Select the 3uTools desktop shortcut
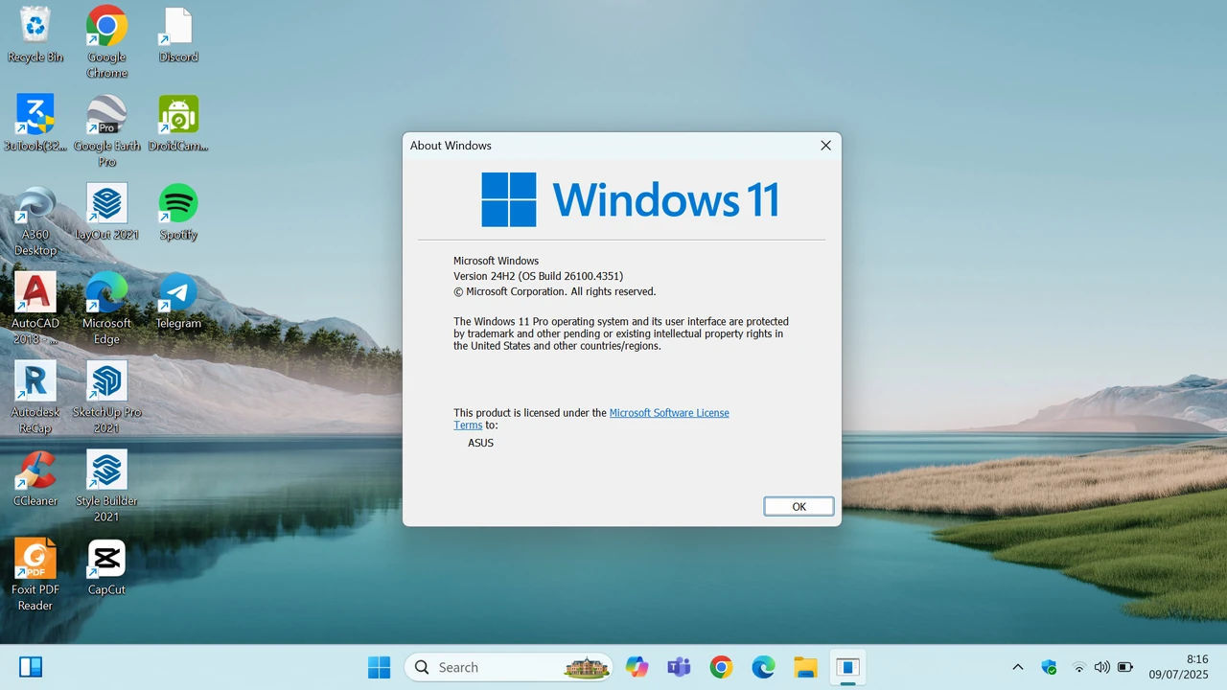The width and height of the screenshot is (1227, 690). (35, 124)
